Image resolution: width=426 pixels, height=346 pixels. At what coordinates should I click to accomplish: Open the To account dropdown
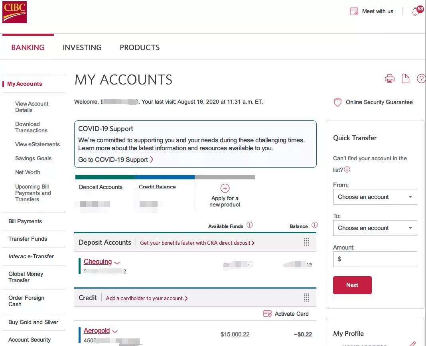[375, 228]
